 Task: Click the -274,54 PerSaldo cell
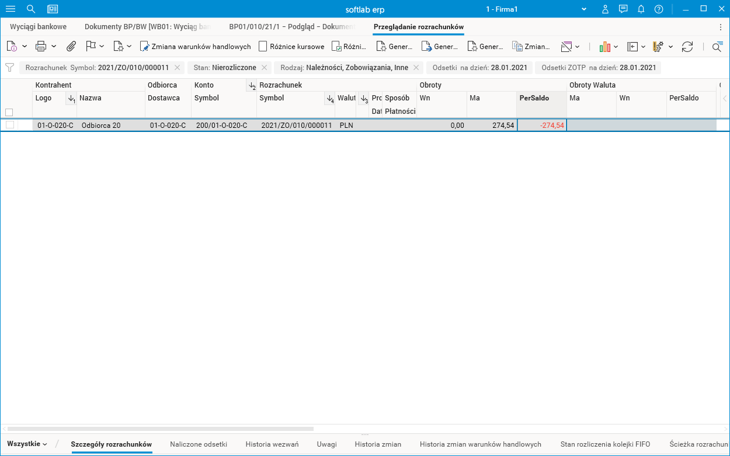541,125
